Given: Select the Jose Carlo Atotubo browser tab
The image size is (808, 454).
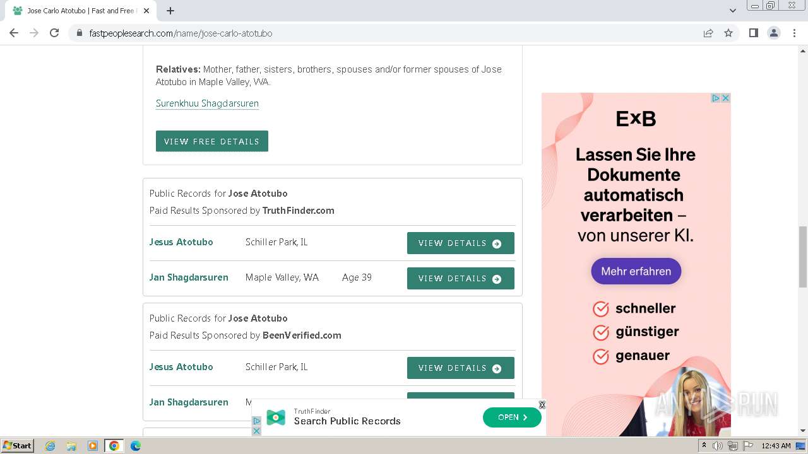Looking at the screenshot, I should point(81,11).
